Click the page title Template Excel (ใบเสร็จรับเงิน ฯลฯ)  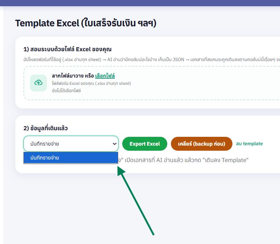pyautogui.click(x=86, y=23)
